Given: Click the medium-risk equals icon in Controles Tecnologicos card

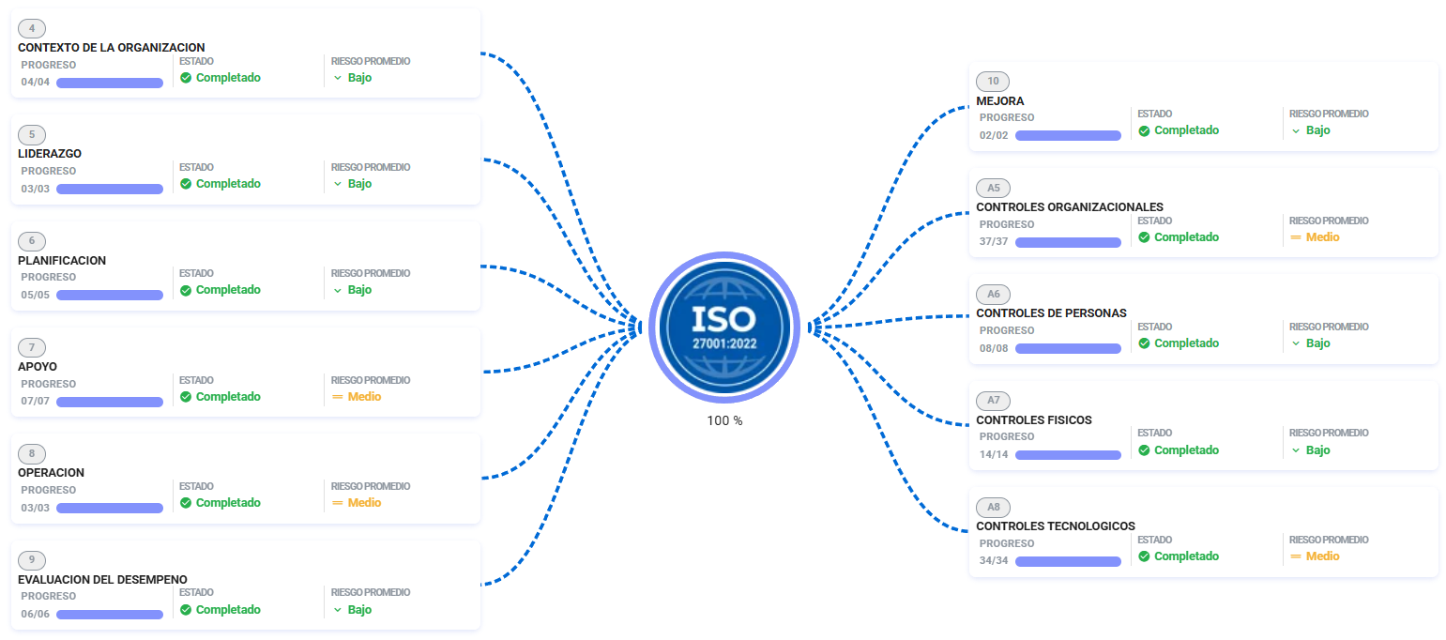Looking at the screenshot, I should coord(1296,556).
